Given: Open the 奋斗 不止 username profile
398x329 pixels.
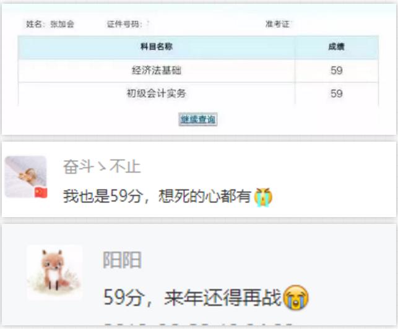Looking at the screenshot, I should [102, 166].
